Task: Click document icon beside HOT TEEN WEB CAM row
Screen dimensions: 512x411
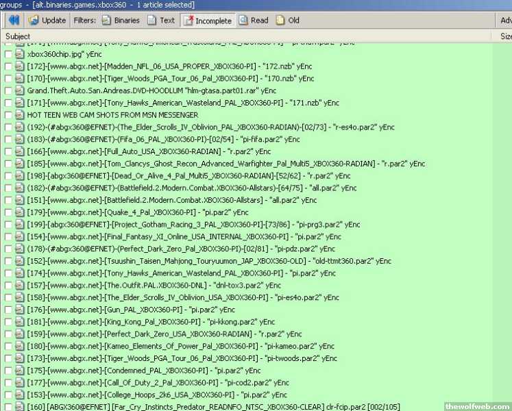Action: (19, 115)
